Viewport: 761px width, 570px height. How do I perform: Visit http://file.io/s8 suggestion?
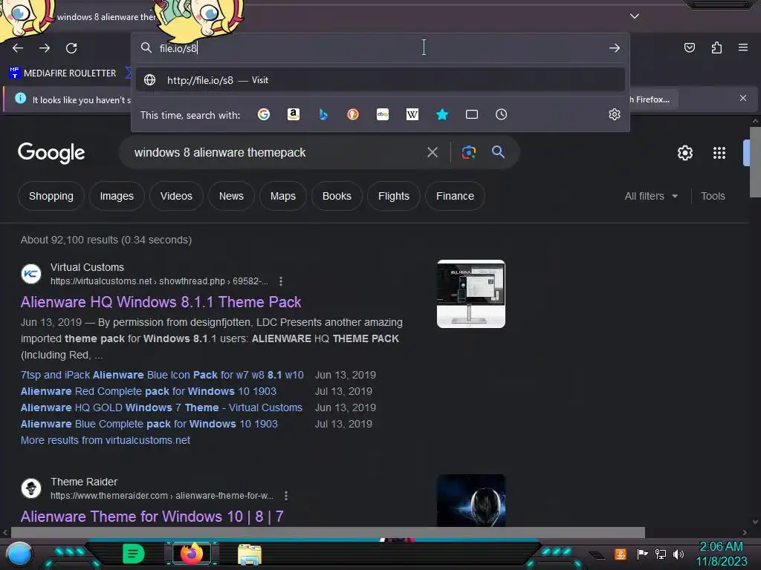coord(380,80)
